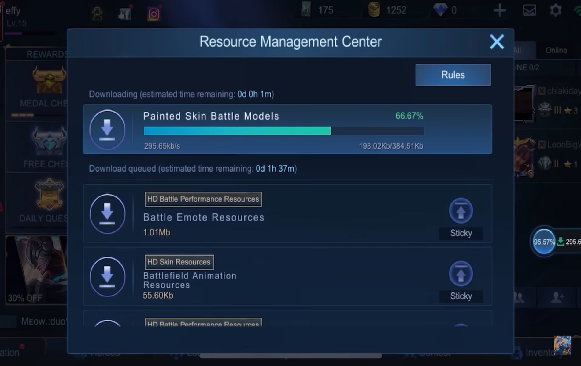The image size is (581, 366).
Task: Pin Battle Emote Resources with Sticky arrow
Action: click(x=461, y=211)
